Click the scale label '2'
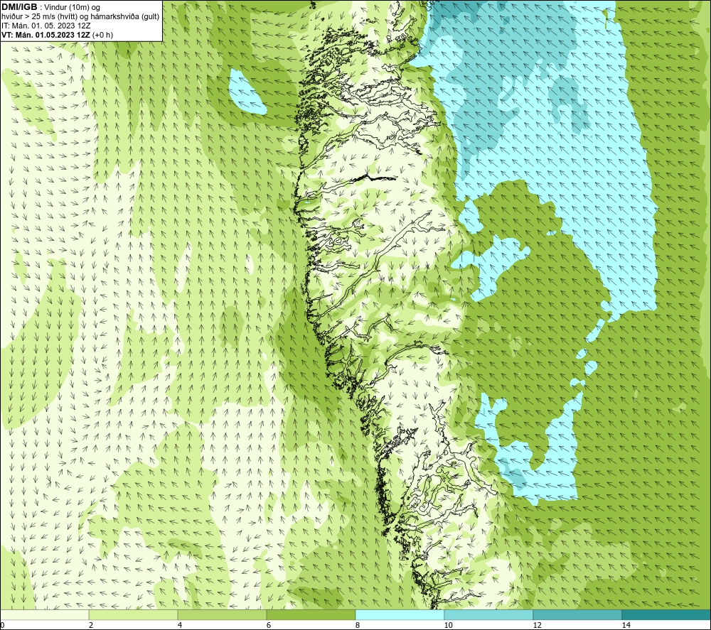The image size is (711, 630). (x=91, y=625)
